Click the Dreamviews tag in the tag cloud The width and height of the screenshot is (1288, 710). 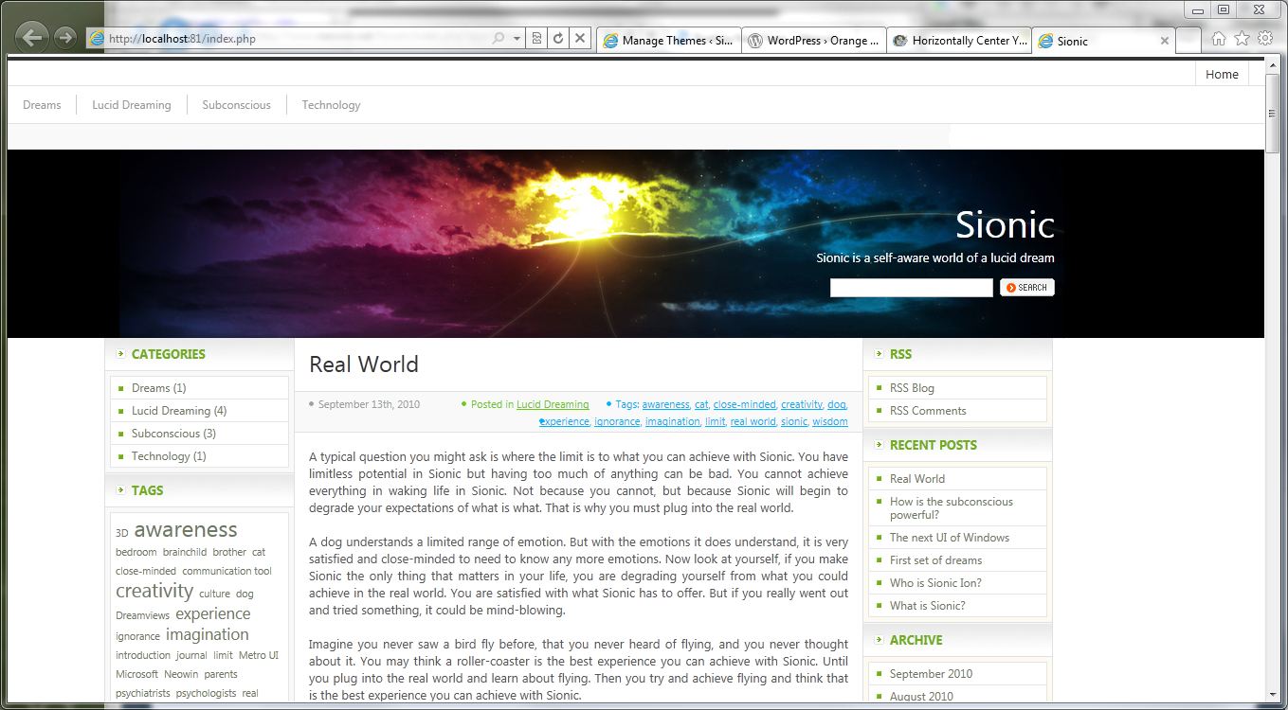pos(142,615)
